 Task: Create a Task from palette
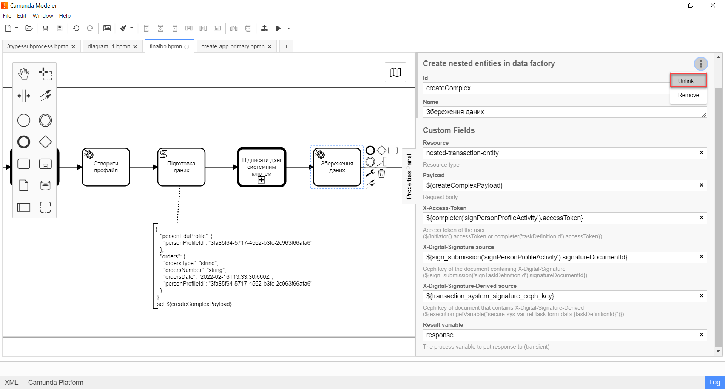coord(24,164)
